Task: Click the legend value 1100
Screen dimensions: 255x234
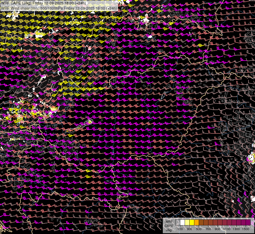Action: (227, 229)
